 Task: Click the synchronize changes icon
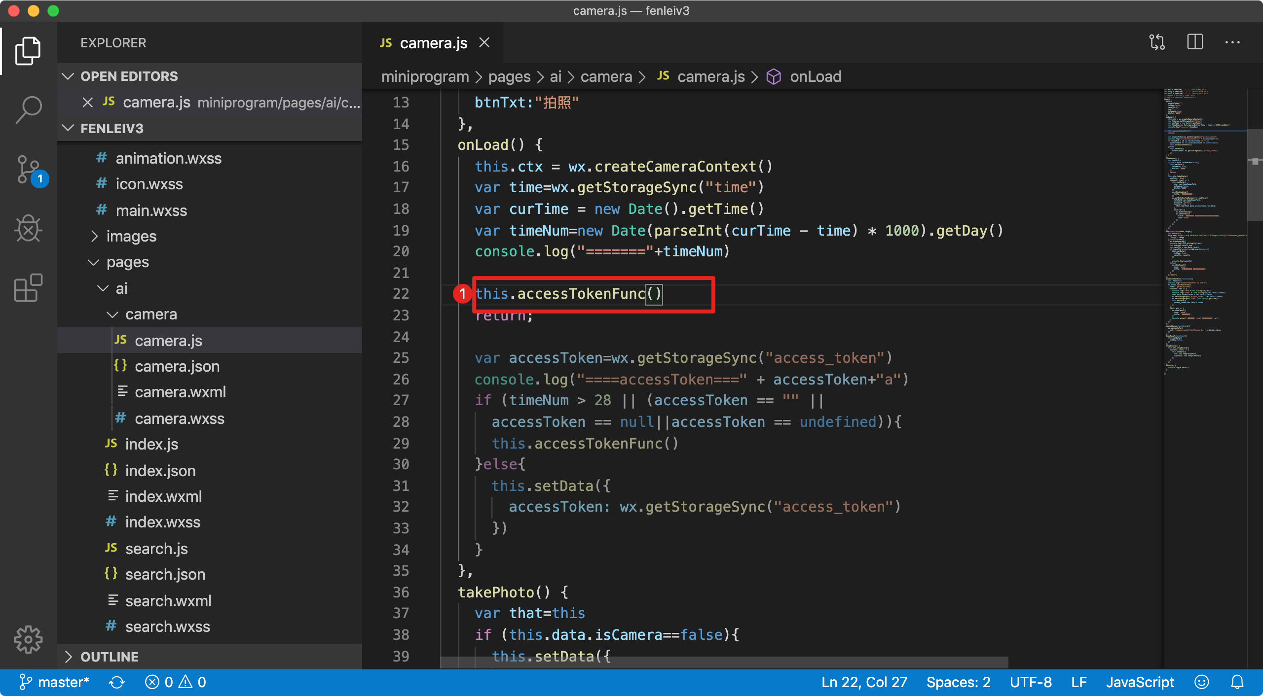(117, 682)
